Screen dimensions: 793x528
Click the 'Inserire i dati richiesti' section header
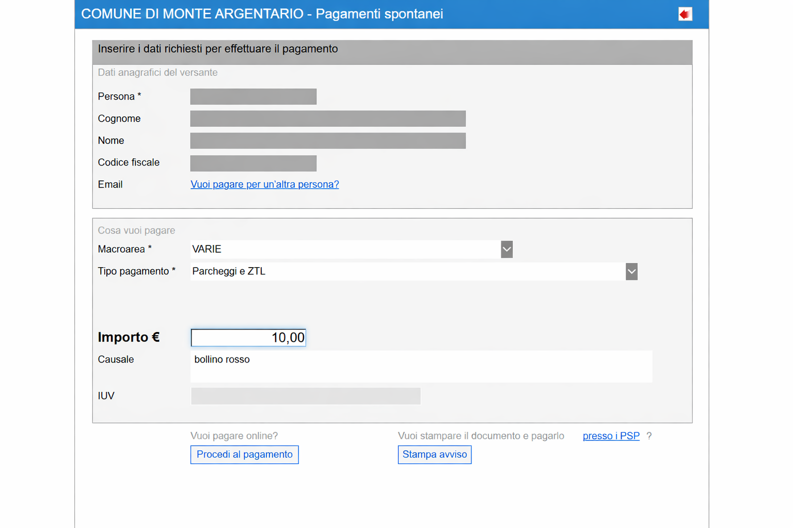click(x=217, y=49)
